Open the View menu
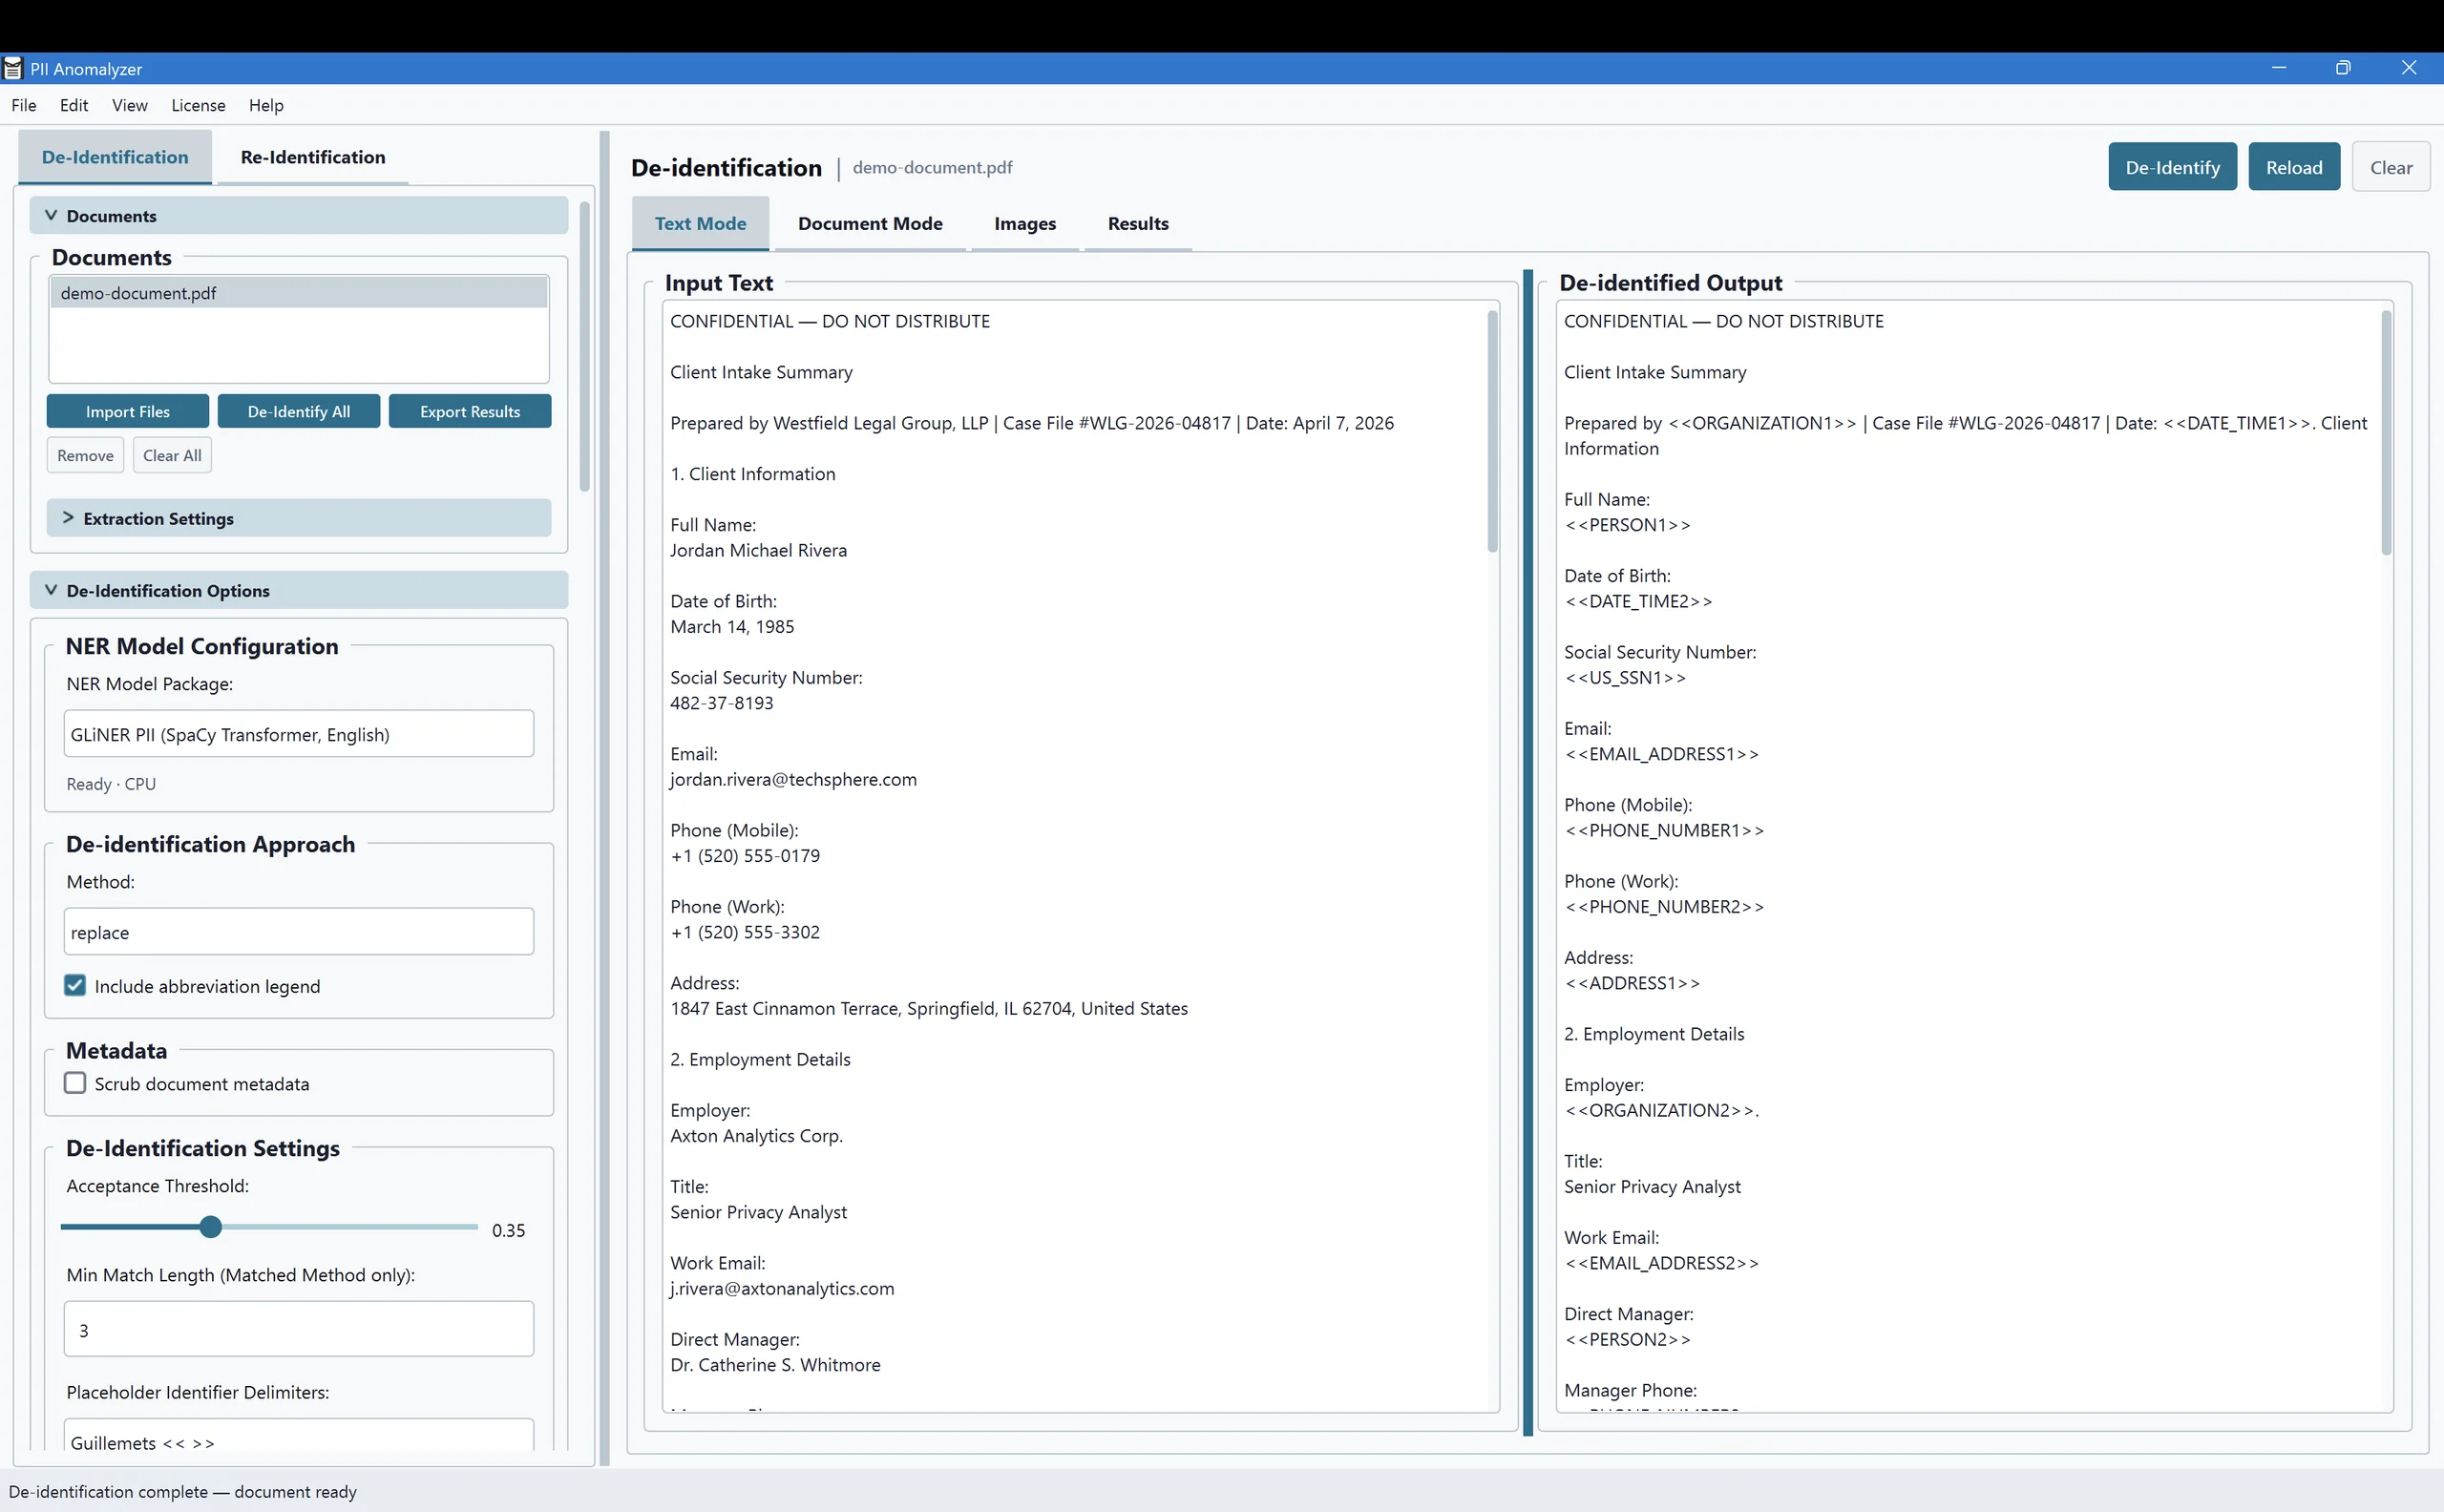Screen dimensions: 2444x1512 [x=130, y=105]
